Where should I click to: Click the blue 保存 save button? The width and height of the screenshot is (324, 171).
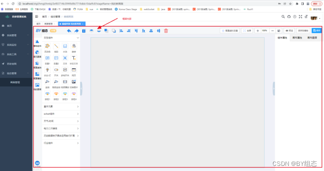pos(317,31)
